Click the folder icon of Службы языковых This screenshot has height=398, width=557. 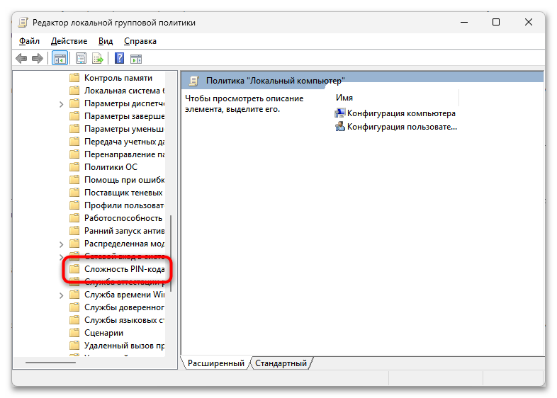74,320
